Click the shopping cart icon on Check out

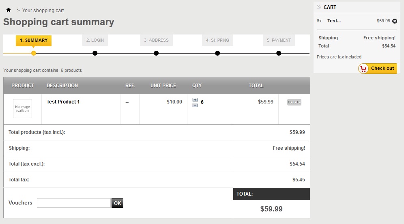pyautogui.click(x=363, y=69)
